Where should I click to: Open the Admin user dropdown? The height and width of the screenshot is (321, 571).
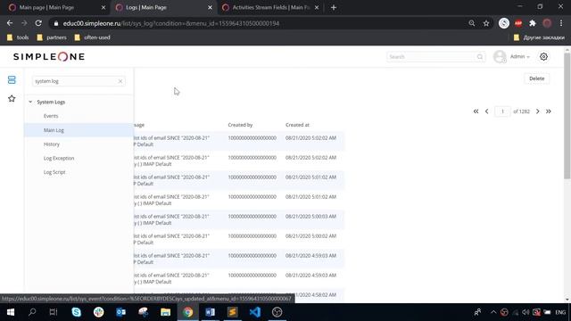(519, 57)
